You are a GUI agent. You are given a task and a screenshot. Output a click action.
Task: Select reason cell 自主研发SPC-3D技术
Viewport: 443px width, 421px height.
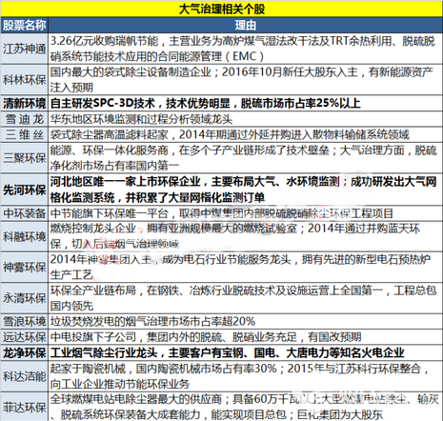click(246, 103)
